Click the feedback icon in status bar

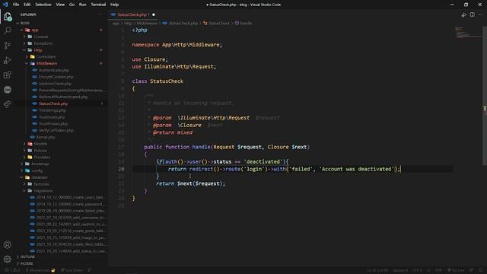pyautogui.click(x=472, y=270)
